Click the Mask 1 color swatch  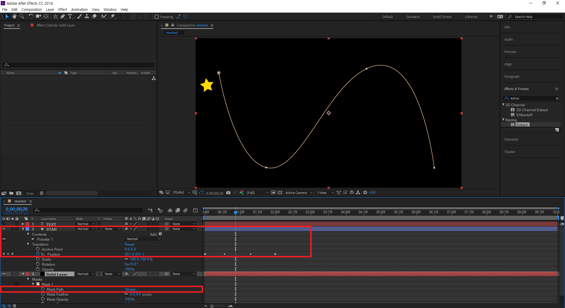point(38,284)
